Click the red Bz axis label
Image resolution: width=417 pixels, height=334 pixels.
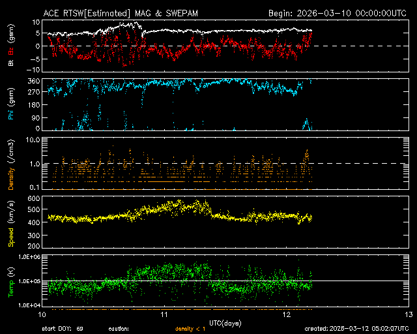point(11,53)
